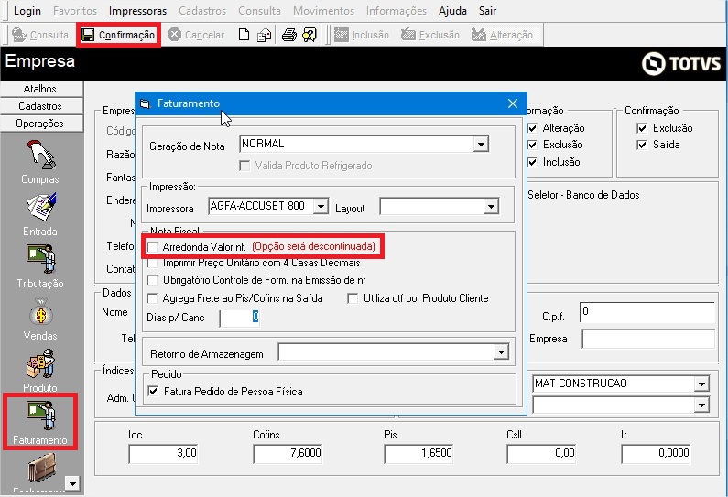This screenshot has width=728, height=497.
Task: Uncheck Fatura Pedido de Pessoa Física
Action: point(153,391)
